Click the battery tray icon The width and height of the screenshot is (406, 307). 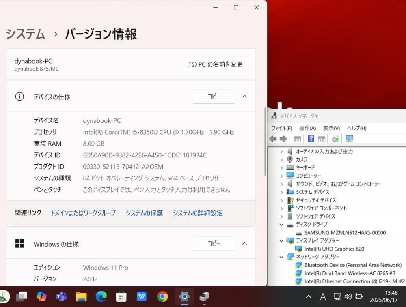tap(359, 296)
